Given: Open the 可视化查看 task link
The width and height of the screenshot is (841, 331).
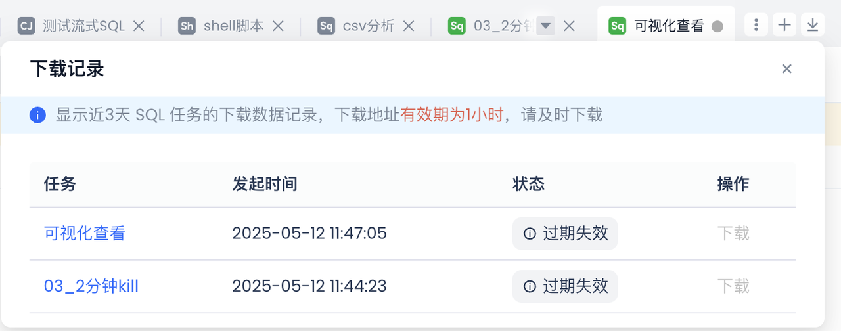Looking at the screenshot, I should pos(84,233).
